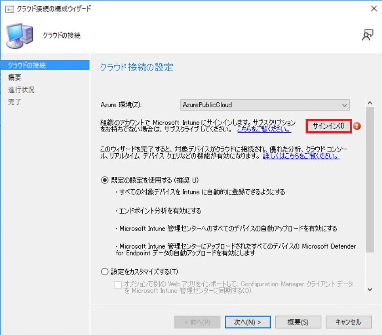The width and height of the screenshot is (382, 335).
Task: Click the red error warning icon
Action: click(x=357, y=126)
